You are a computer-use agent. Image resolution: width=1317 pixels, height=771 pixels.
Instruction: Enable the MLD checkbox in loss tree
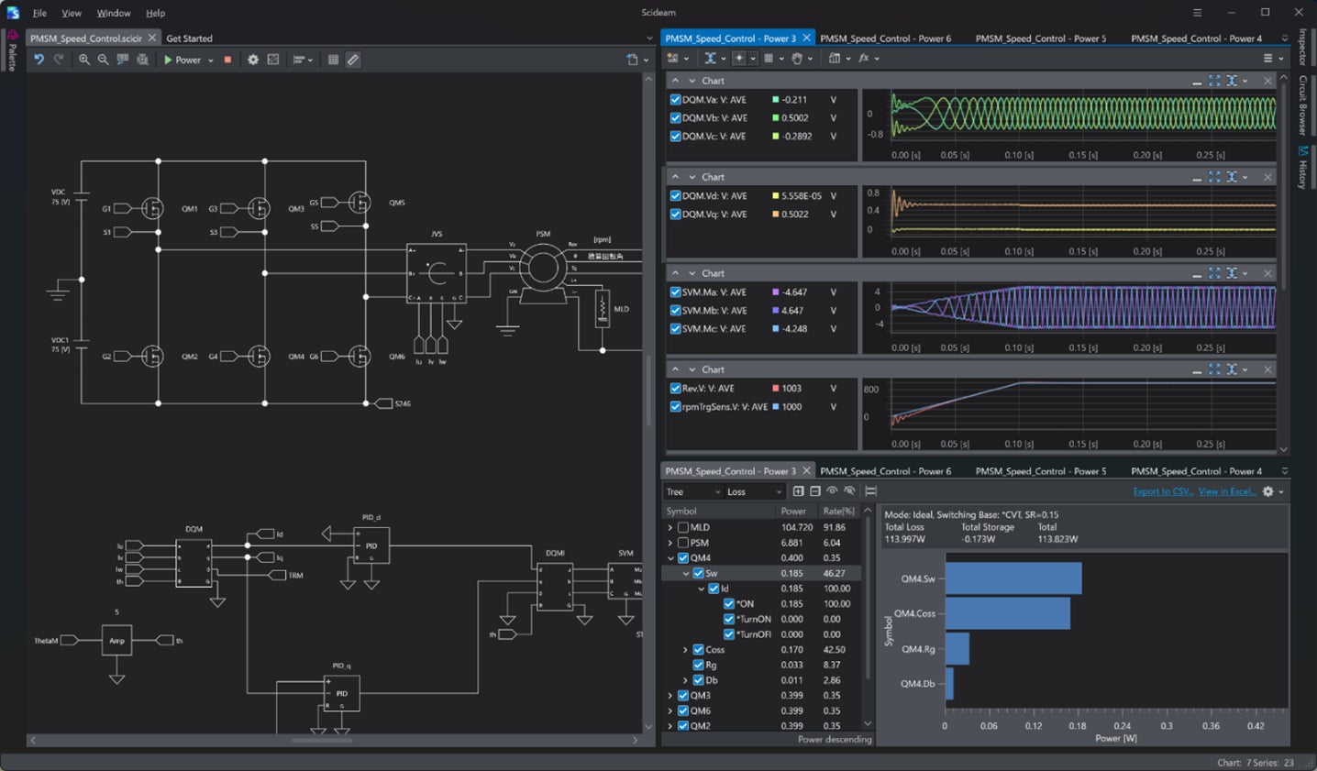pyautogui.click(x=683, y=528)
